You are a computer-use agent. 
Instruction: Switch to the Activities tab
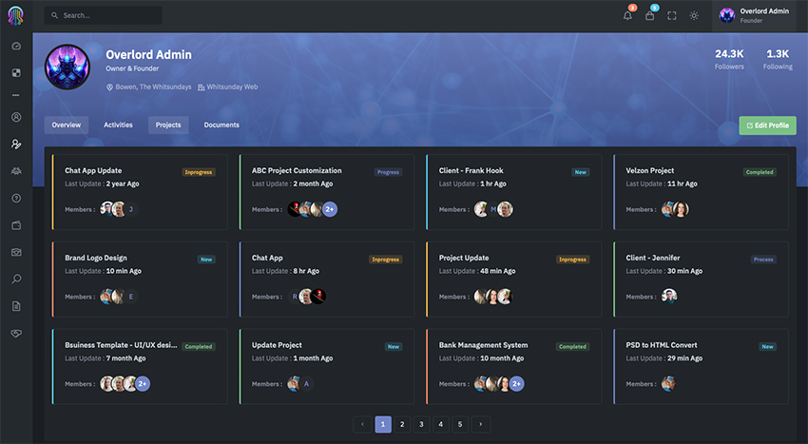click(118, 125)
